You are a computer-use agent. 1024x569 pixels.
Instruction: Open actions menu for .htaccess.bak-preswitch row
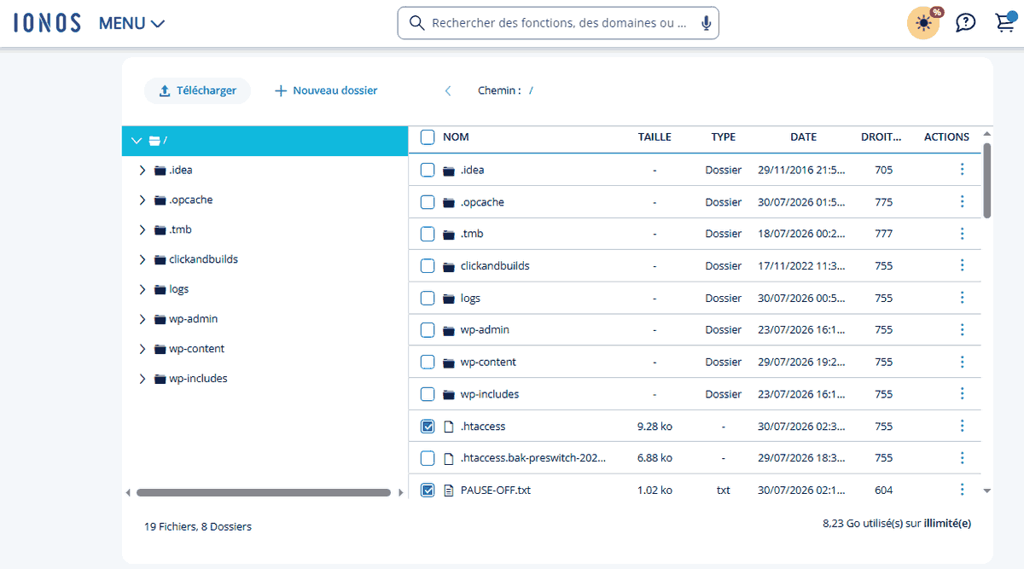[x=962, y=458]
